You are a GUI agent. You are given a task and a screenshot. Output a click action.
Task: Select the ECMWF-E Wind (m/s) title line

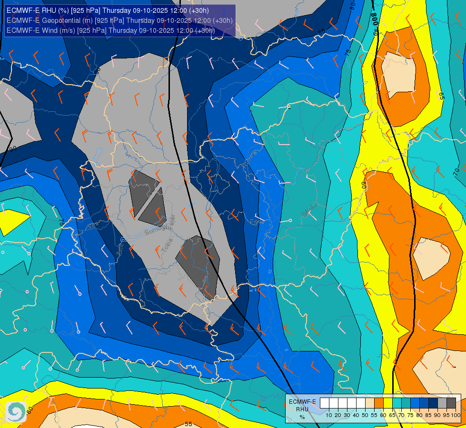pyautogui.click(x=110, y=30)
